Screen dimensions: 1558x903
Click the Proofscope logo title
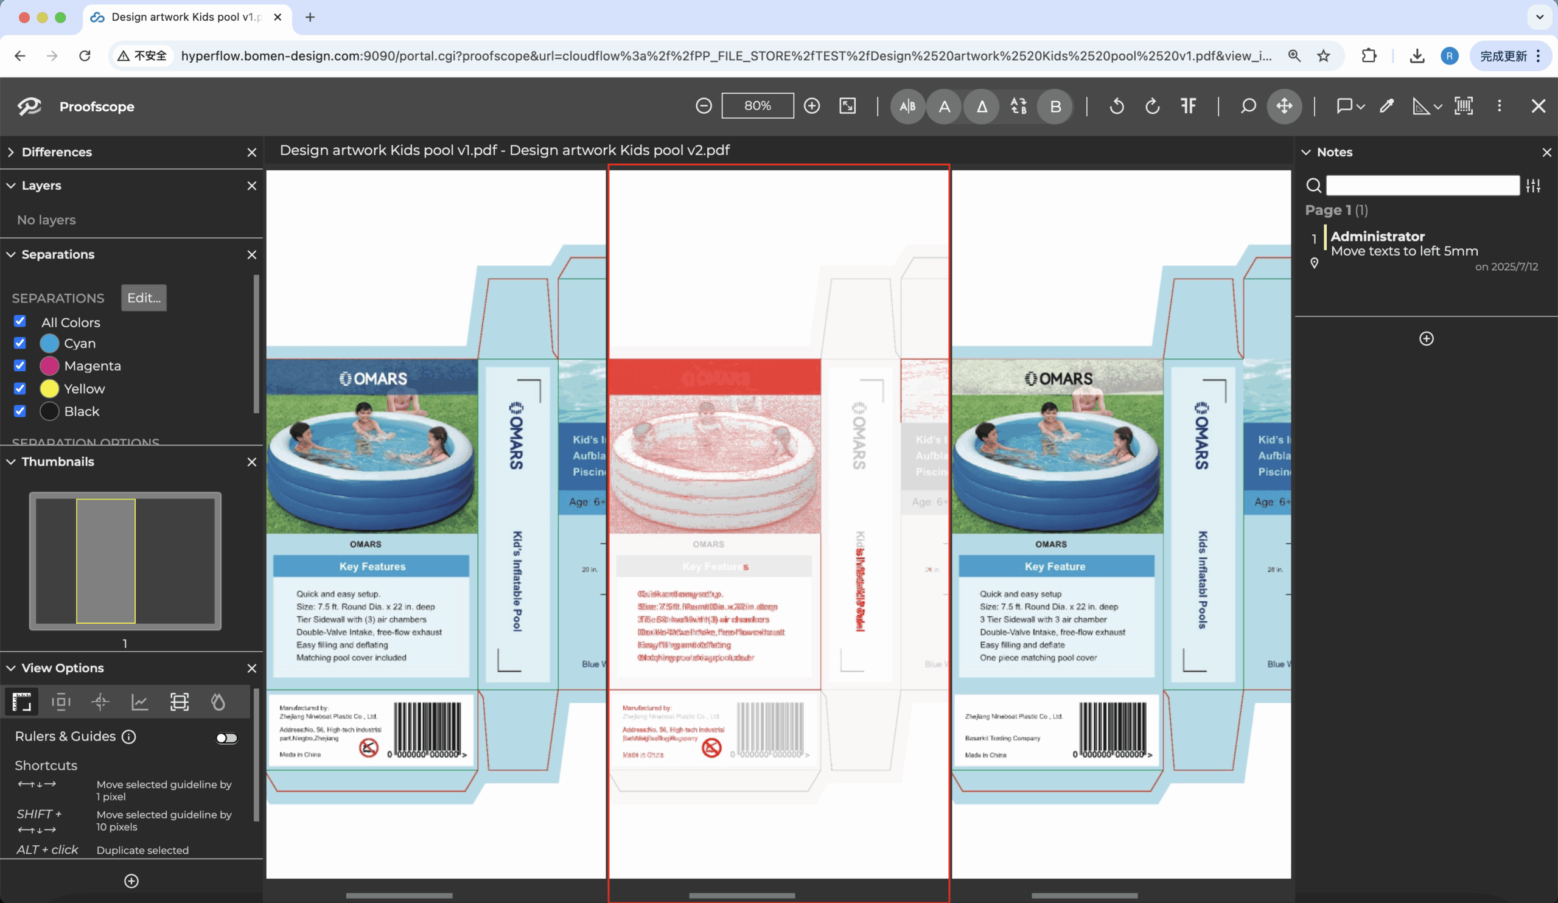(x=77, y=106)
